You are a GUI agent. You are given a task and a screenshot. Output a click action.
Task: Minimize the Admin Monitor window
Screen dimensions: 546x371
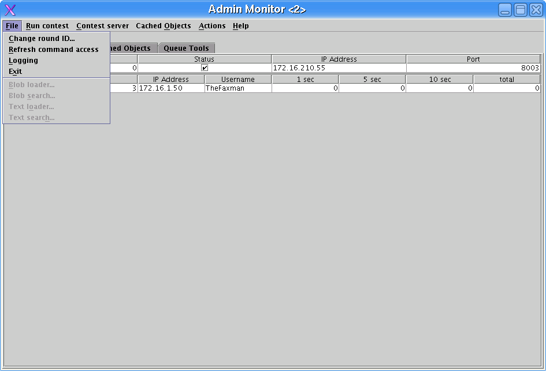[505, 10]
